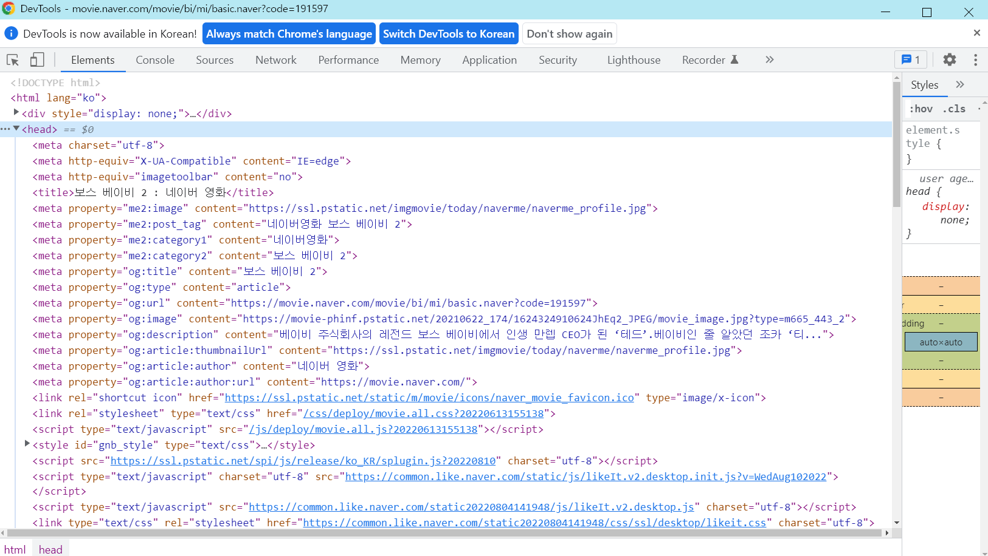Click the ellipsis actions beside head node
This screenshot has height=556, width=988.
5,129
